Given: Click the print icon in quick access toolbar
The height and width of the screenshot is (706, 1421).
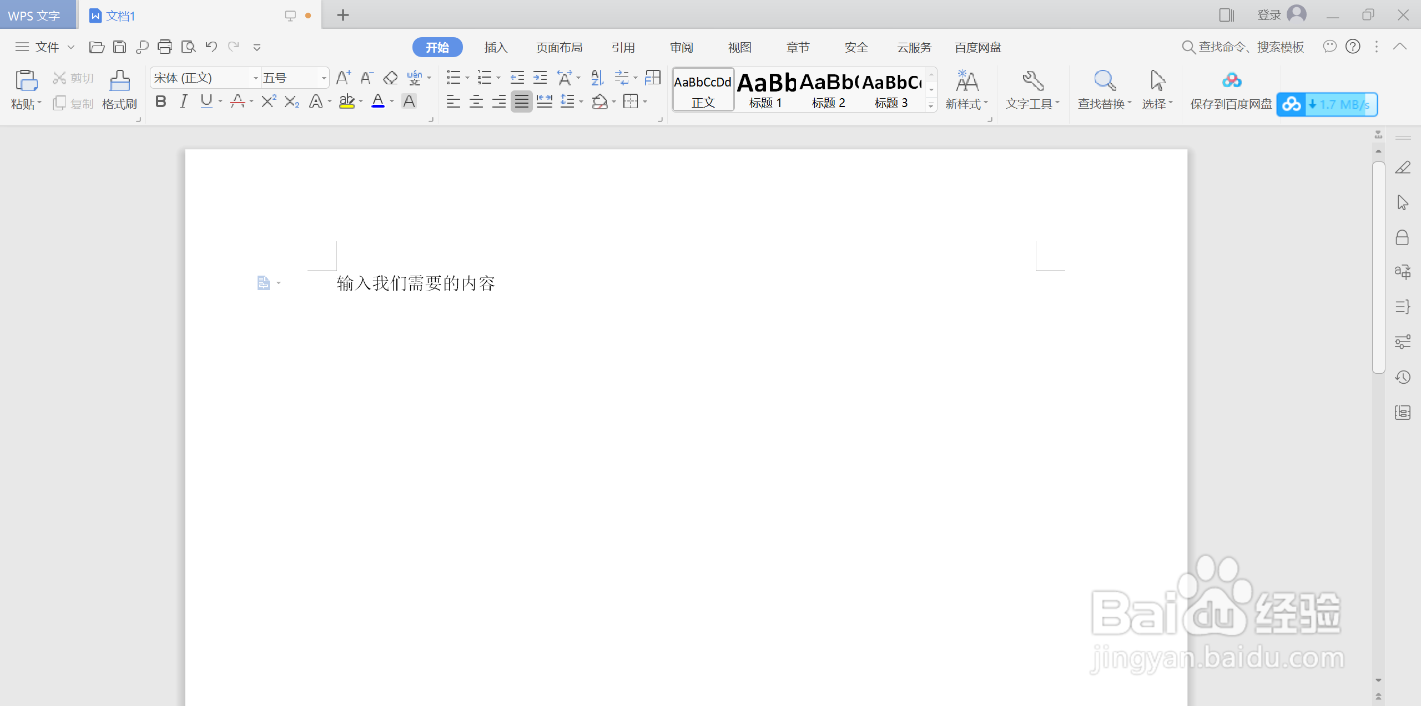Looking at the screenshot, I should pyautogui.click(x=165, y=47).
